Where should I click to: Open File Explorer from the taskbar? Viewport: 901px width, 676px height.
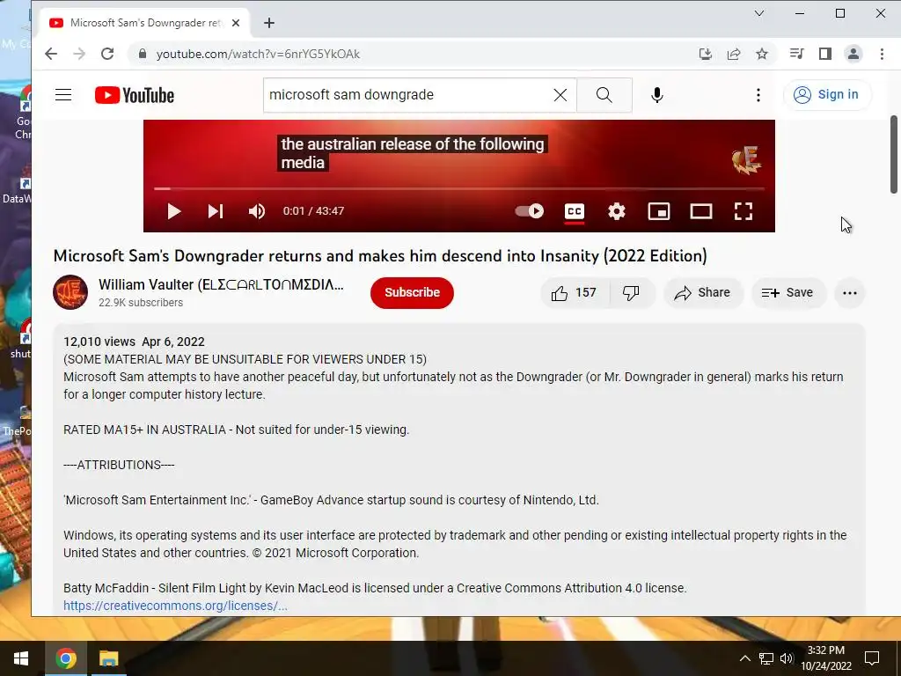108,658
